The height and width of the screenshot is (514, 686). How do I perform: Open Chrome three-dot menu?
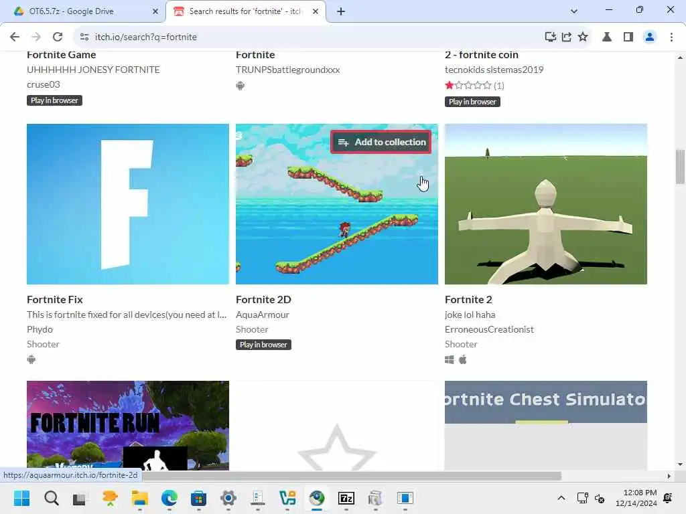pos(671,37)
